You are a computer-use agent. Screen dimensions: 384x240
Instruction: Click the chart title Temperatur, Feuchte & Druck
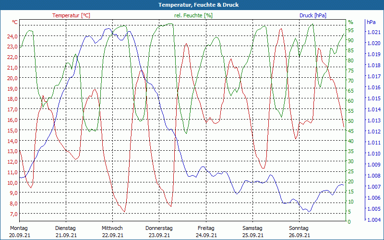[x=192, y=5]
